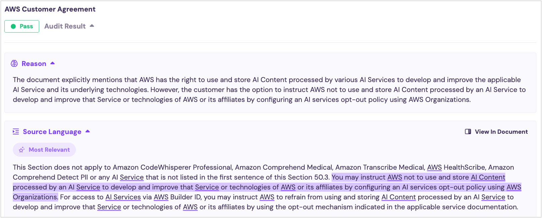Click the AWS Customer Agreement title

tap(50, 9)
